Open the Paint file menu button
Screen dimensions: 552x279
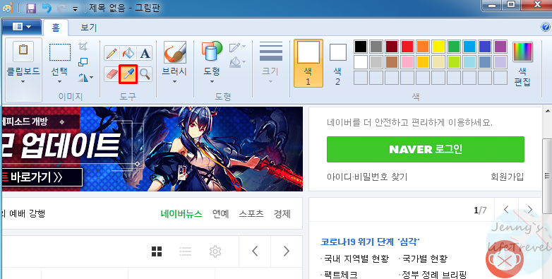pos(22,27)
